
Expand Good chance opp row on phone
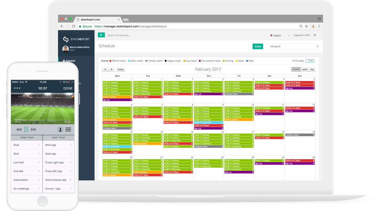click(58, 180)
